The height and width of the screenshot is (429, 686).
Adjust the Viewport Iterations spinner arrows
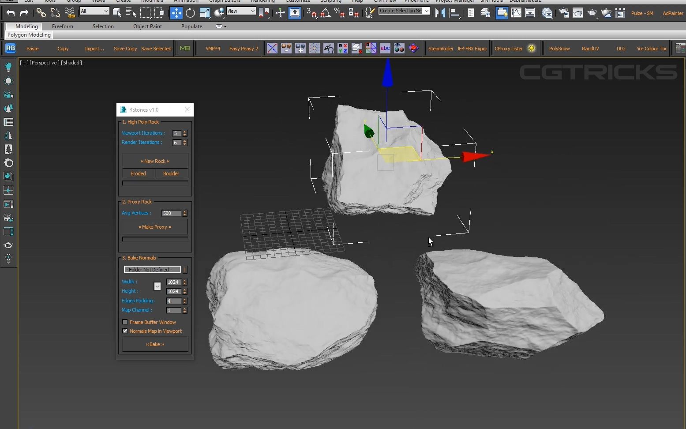click(185, 133)
